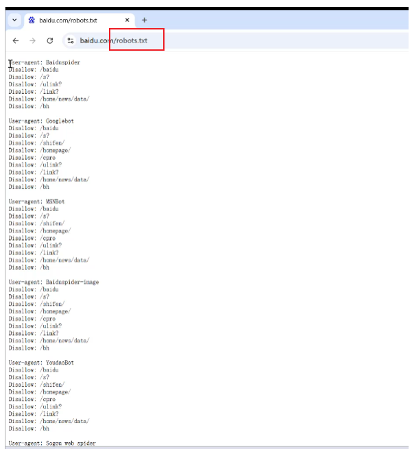
Task: Go back using the browser back arrow
Action: tap(16, 40)
